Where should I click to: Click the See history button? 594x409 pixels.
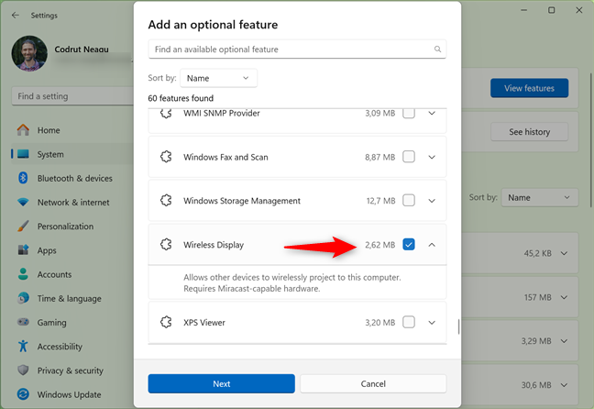pyautogui.click(x=529, y=132)
